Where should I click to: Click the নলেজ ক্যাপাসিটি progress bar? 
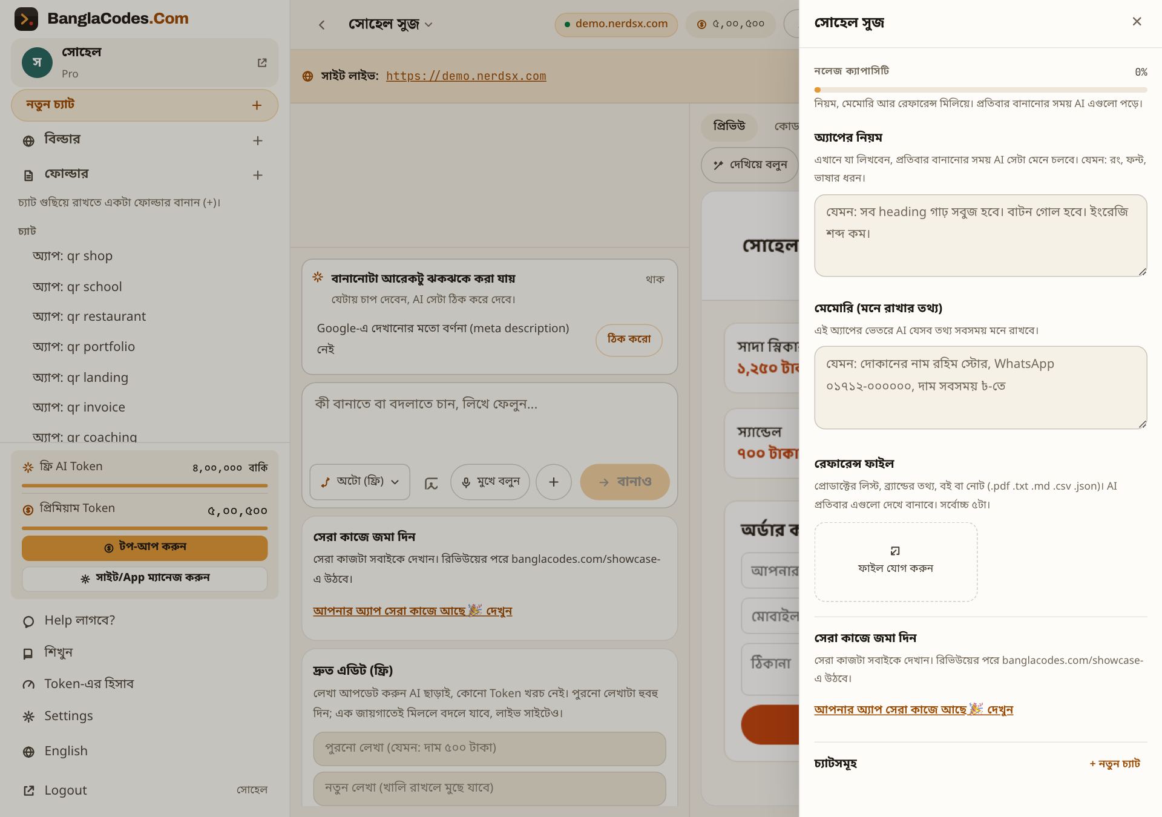pos(980,90)
